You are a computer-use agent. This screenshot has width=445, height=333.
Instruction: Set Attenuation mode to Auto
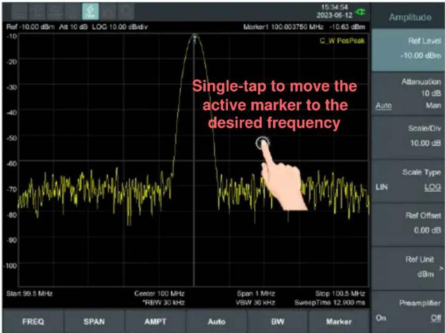coord(384,106)
